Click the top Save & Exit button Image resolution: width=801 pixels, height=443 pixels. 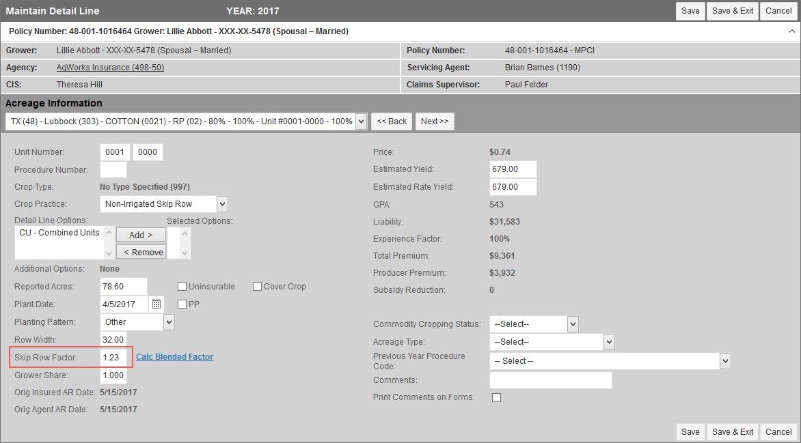[x=732, y=11]
